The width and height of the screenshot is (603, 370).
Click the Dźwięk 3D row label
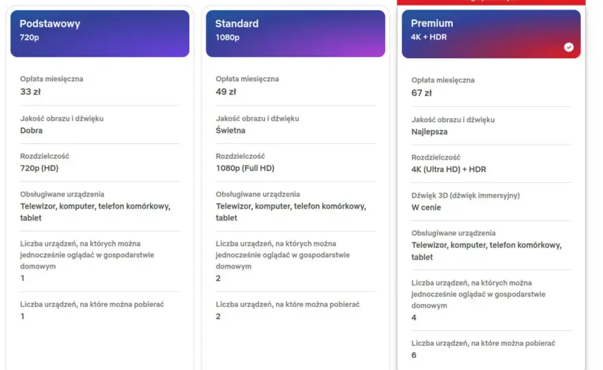coord(465,195)
